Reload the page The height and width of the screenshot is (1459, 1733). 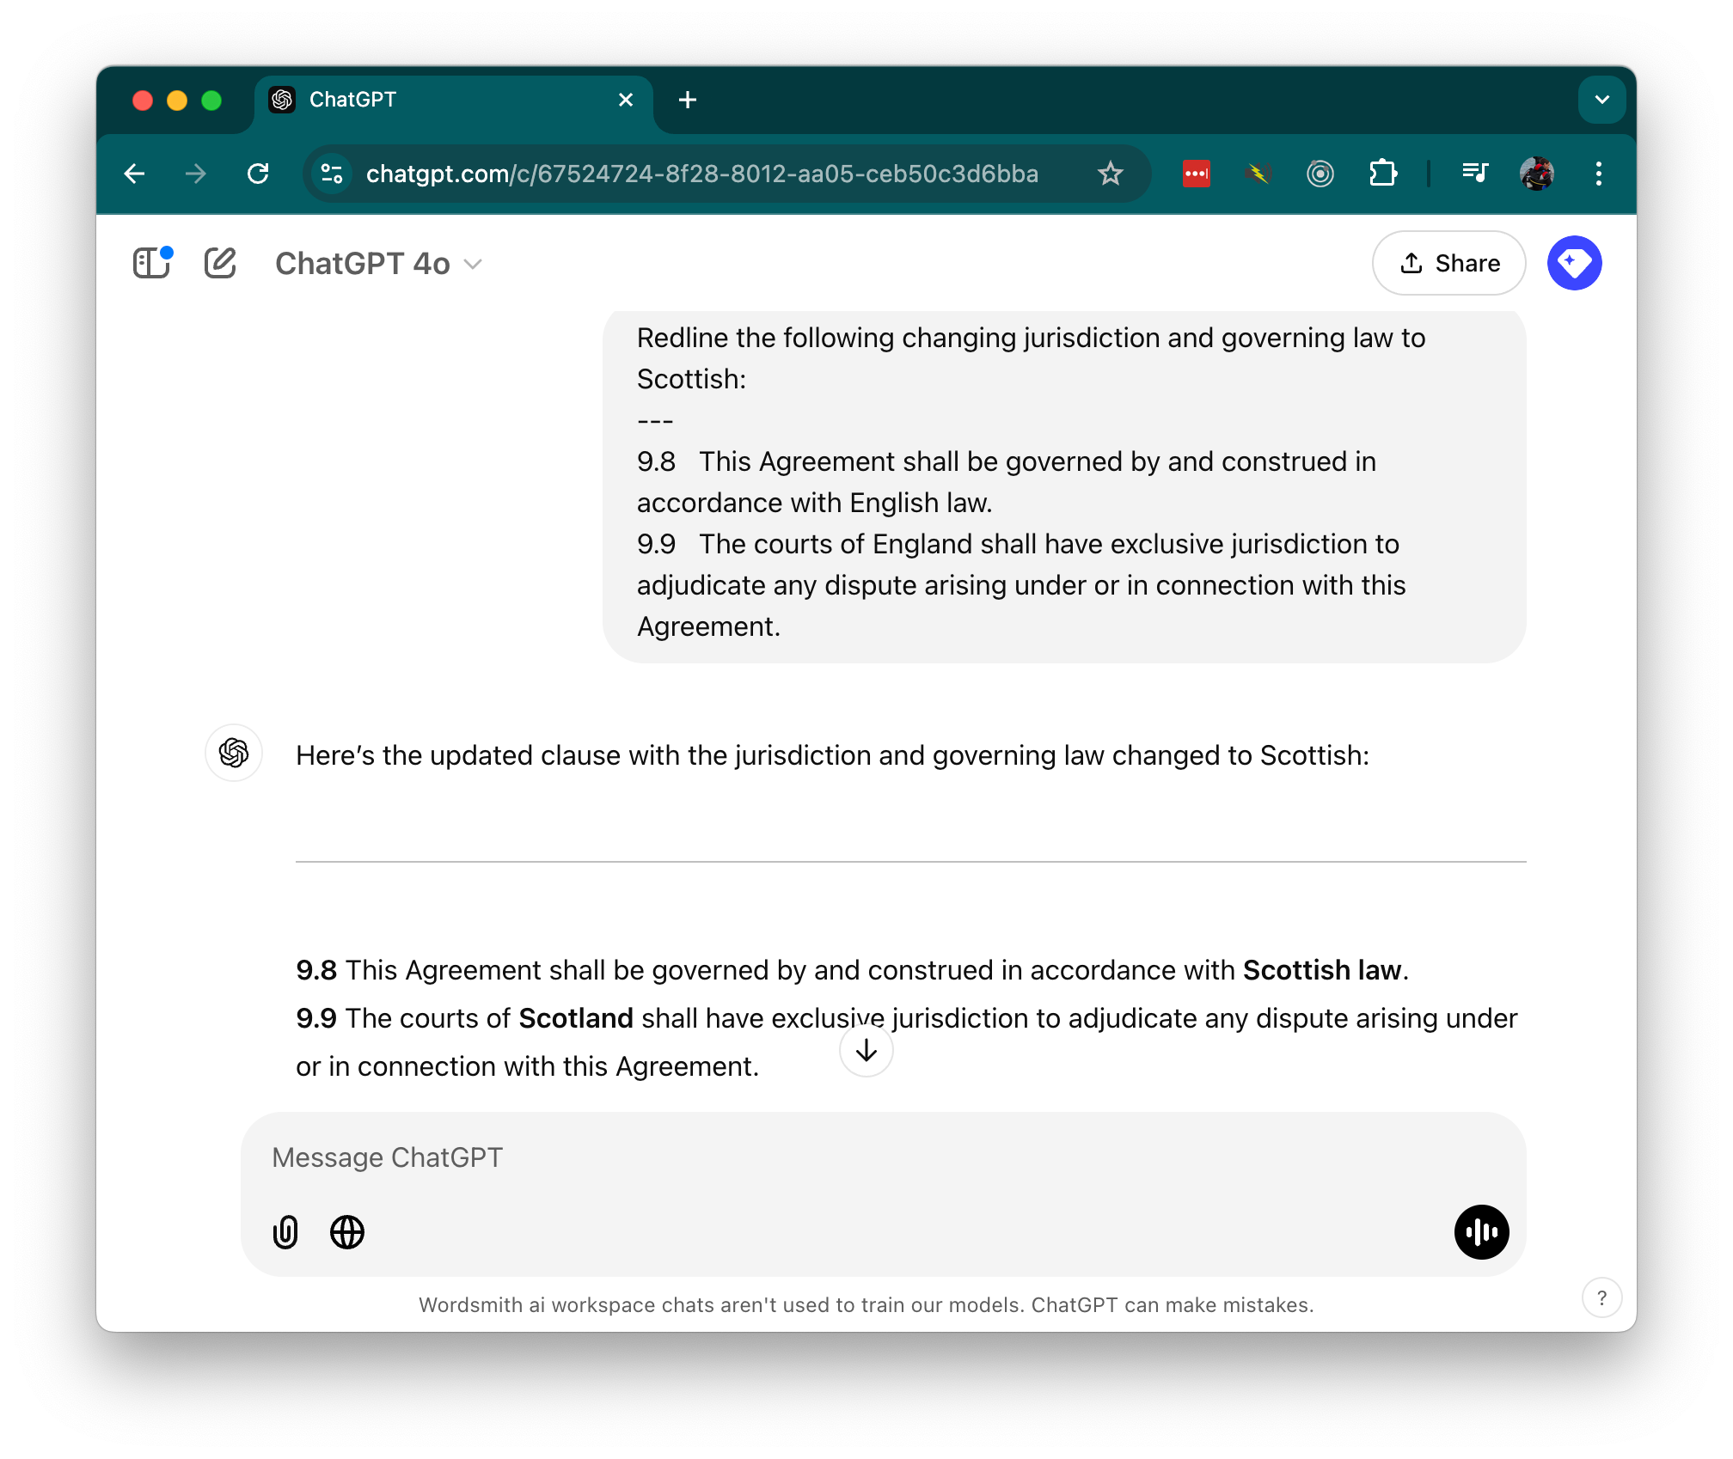click(258, 174)
